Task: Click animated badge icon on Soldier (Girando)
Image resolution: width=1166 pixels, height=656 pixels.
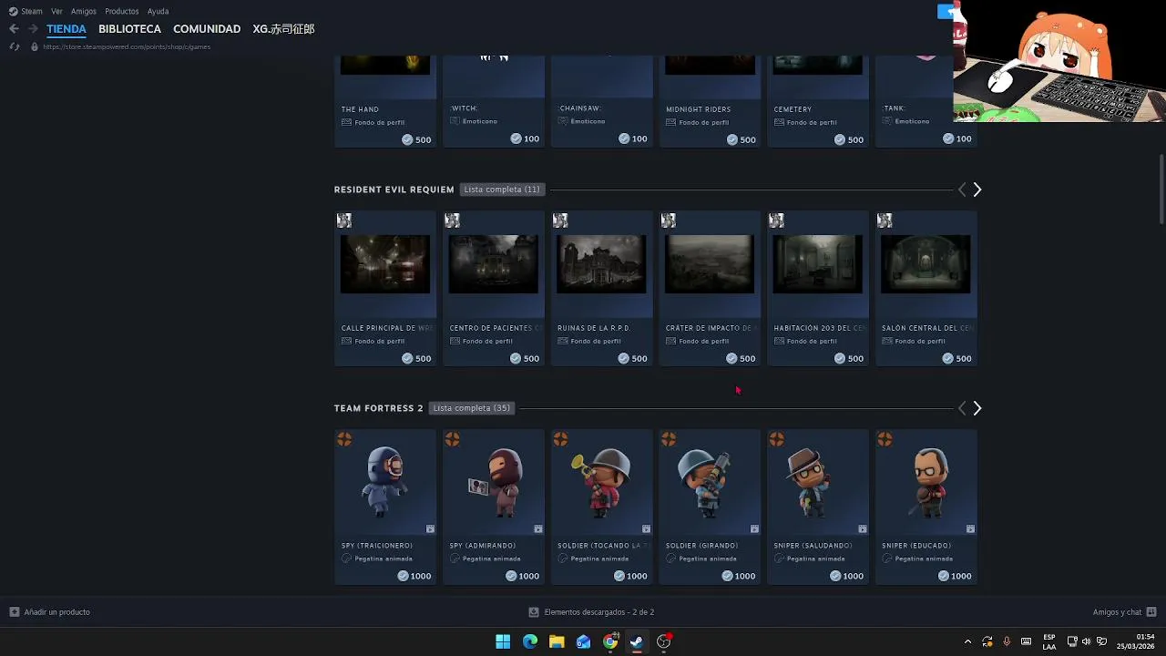Action: [754, 529]
